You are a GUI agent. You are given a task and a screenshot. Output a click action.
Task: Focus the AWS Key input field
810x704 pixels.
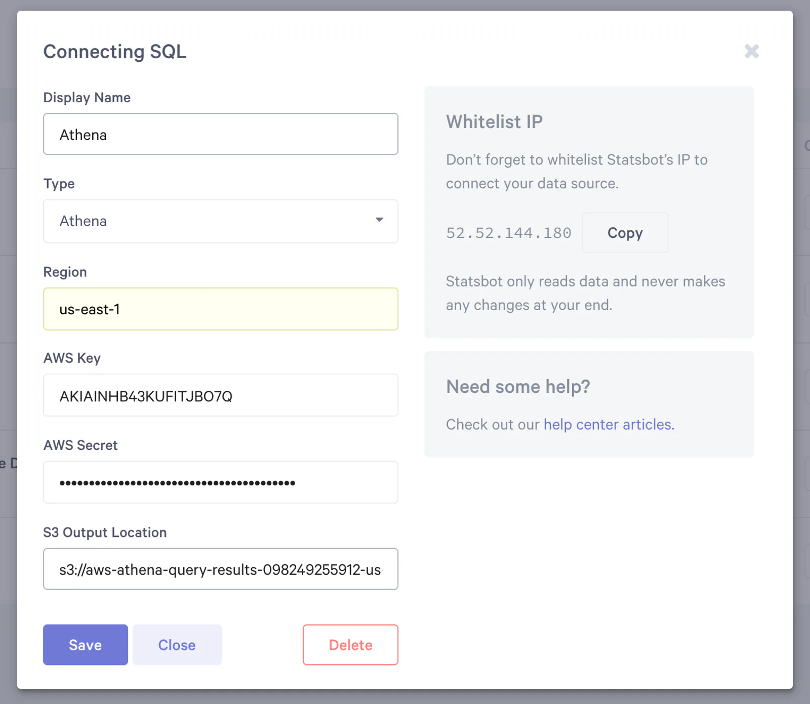coord(221,395)
